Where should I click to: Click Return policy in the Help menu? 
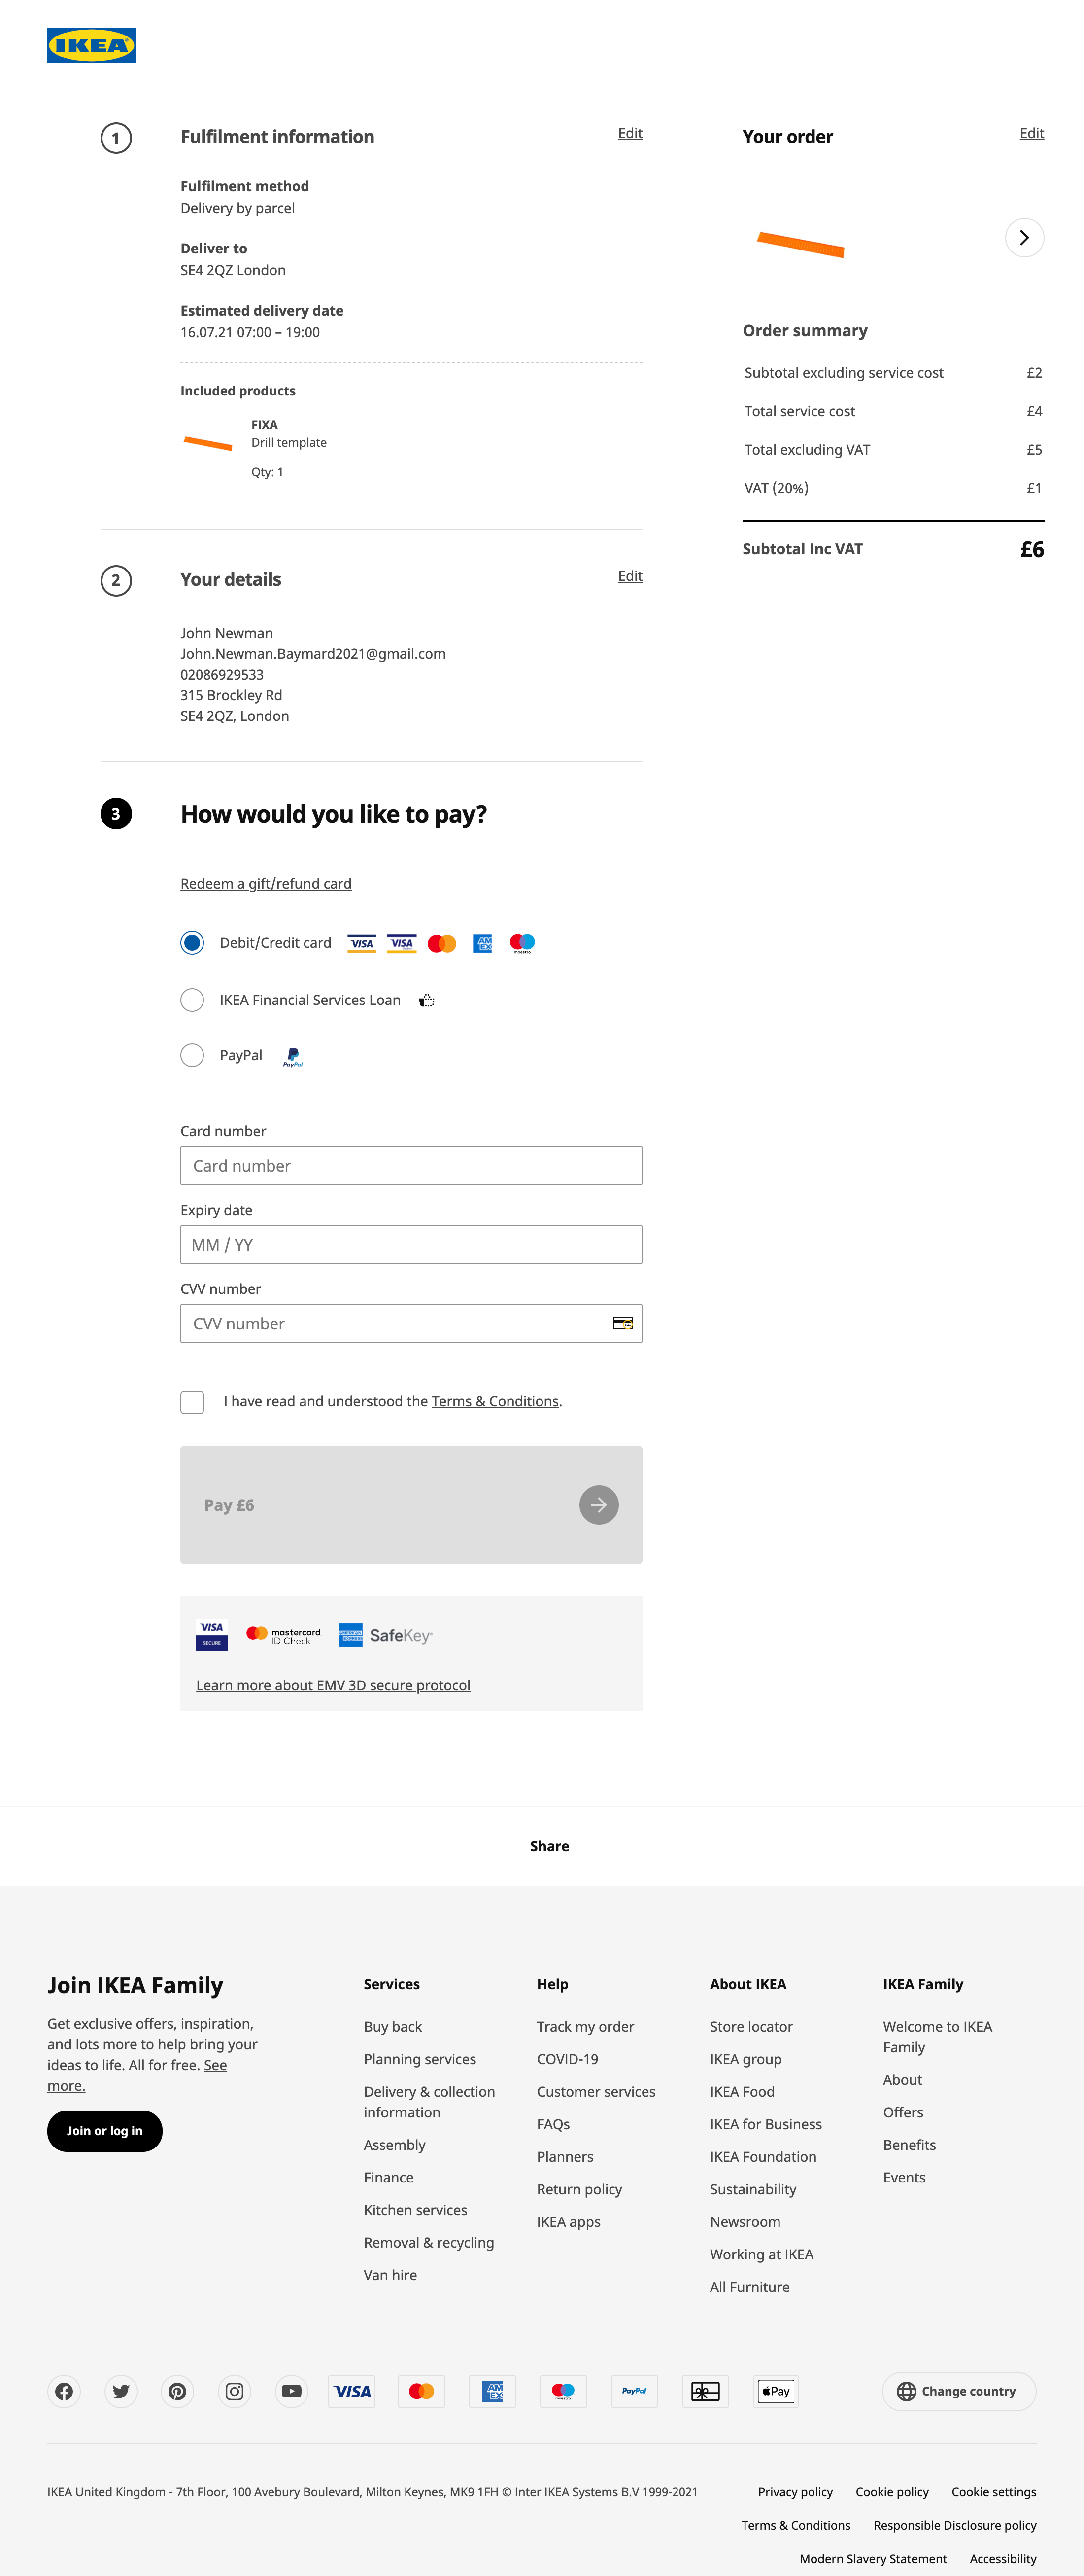(579, 2189)
